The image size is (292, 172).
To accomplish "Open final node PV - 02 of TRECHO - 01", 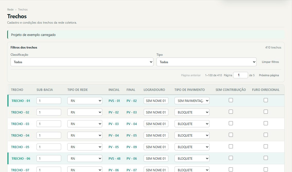I will [132, 101].
